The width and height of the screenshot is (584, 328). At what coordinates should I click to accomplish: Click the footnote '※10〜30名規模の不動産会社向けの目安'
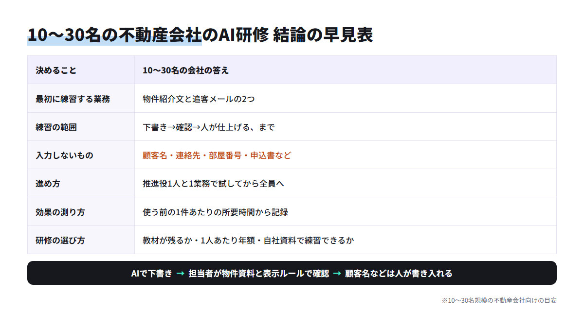tap(499, 301)
